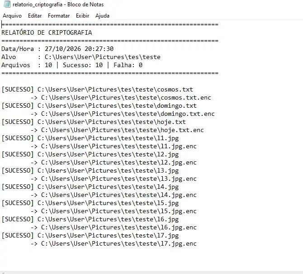Screen dimensions: 303x274
Task: Open the Arquivo menu
Action: point(12,16)
